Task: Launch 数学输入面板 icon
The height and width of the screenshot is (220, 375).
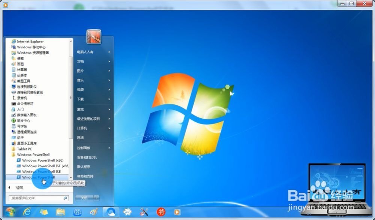Action: pos(13,115)
